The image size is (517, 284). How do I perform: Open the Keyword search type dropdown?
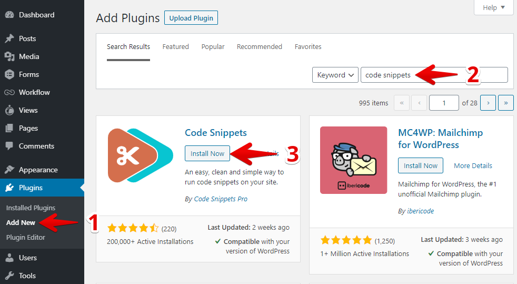pyautogui.click(x=335, y=75)
